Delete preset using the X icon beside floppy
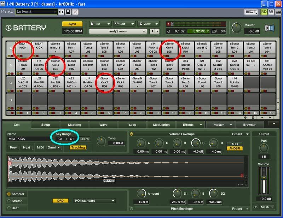The width and height of the screenshot is (283, 218). pyautogui.click(x=75, y=12)
